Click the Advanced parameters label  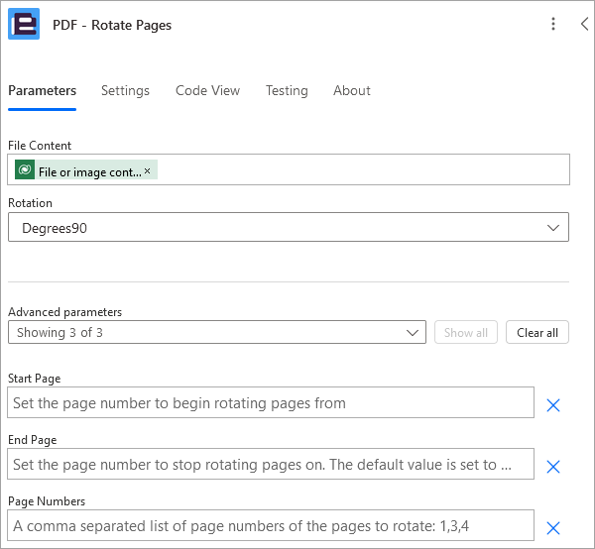point(64,312)
